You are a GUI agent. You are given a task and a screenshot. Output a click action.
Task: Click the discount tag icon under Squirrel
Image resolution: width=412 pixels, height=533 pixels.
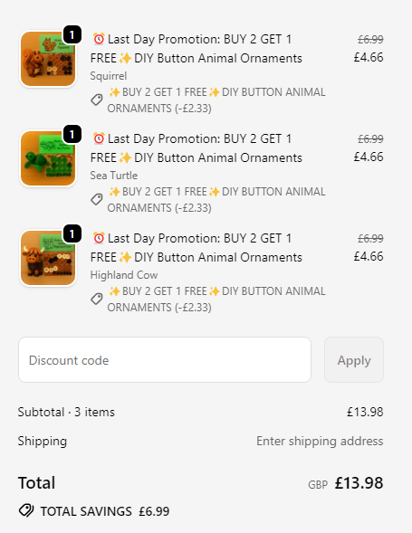click(97, 100)
